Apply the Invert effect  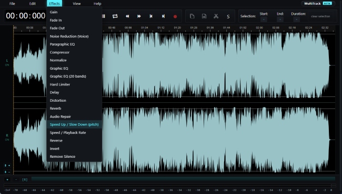point(74,148)
